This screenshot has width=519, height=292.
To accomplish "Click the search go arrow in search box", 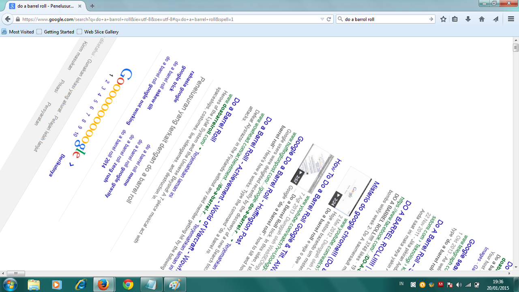I will (431, 19).
